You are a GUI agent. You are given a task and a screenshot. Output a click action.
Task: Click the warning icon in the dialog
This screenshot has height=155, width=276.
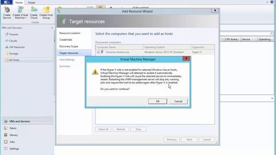[95, 72]
